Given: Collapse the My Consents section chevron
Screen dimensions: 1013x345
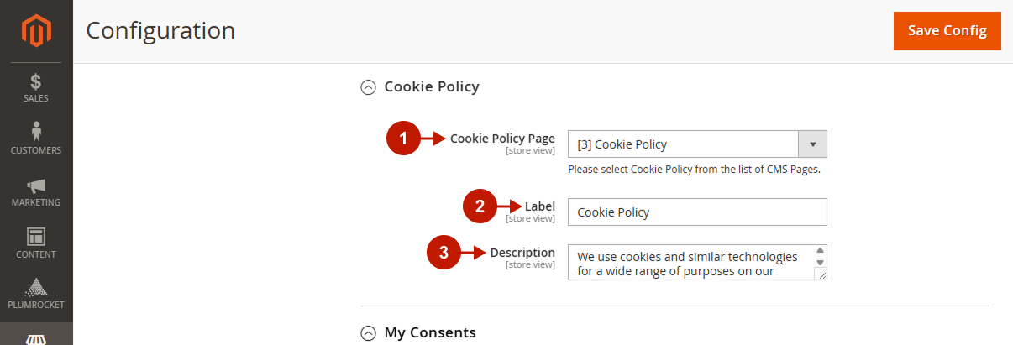Looking at the screenshot, I should (368, 333).
